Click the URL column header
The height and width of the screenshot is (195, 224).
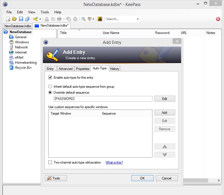(192, 33)
